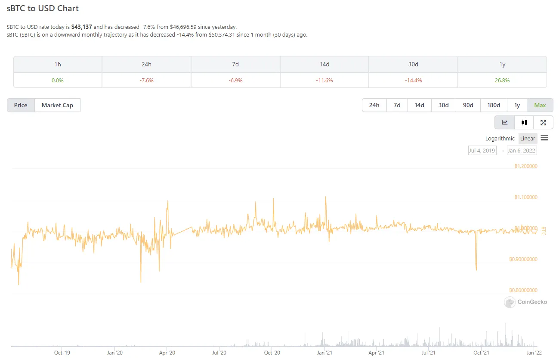This screenshot has height=364, width=559.
Task: Click the Jul '20 axis label
Action: pyautogui.click(x=219, y=353)
